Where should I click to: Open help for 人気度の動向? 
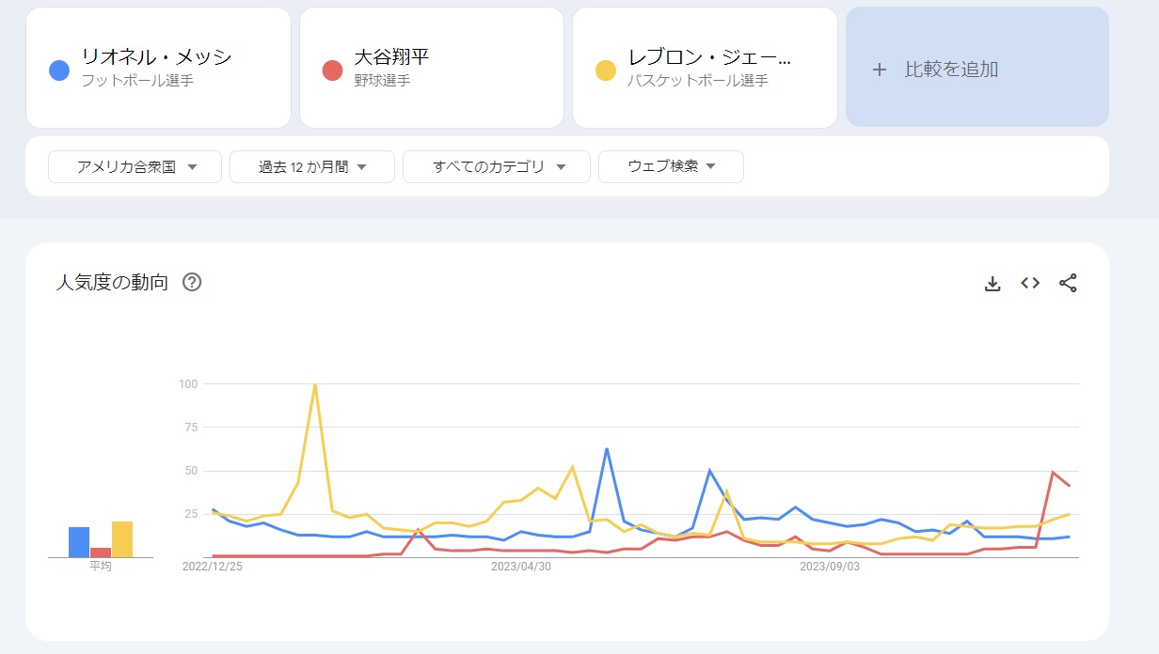click(x=192, y=282)
